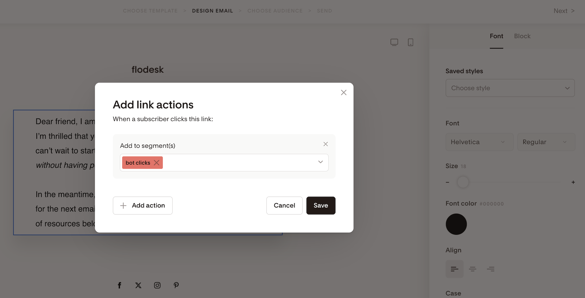The height and width of the screenshot is (298, 585).
Task: Select right text alignment
Action: (x=491, y=269)
